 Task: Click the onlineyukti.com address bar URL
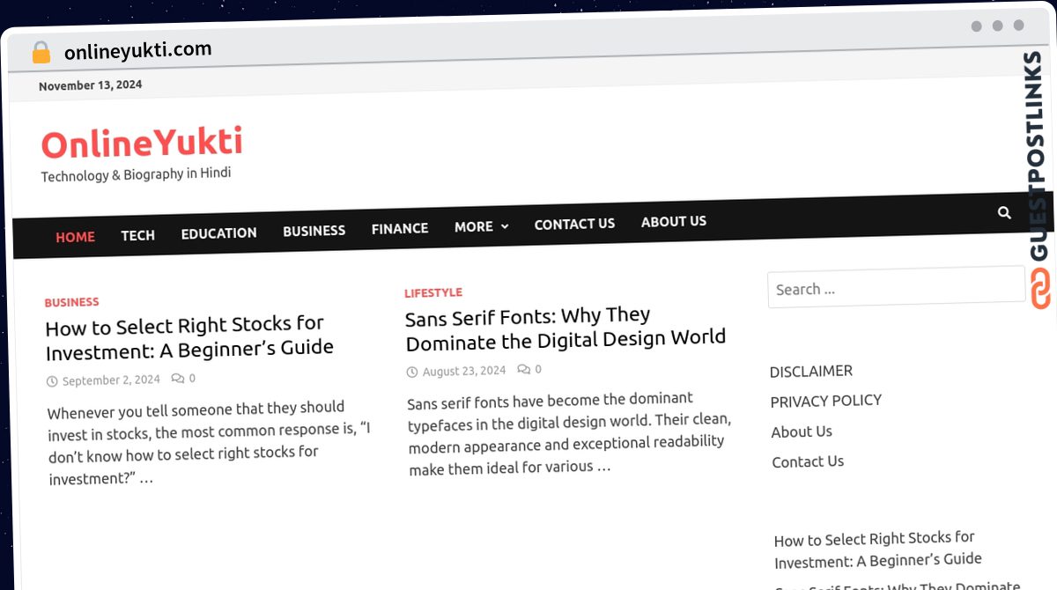pyautogui.click(x=138, y=50)
